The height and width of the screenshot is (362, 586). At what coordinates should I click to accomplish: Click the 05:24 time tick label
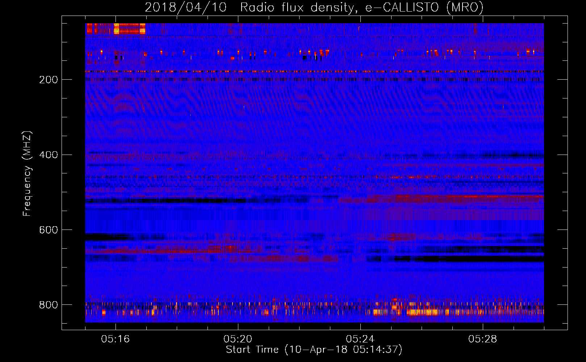tap(360, 339)
